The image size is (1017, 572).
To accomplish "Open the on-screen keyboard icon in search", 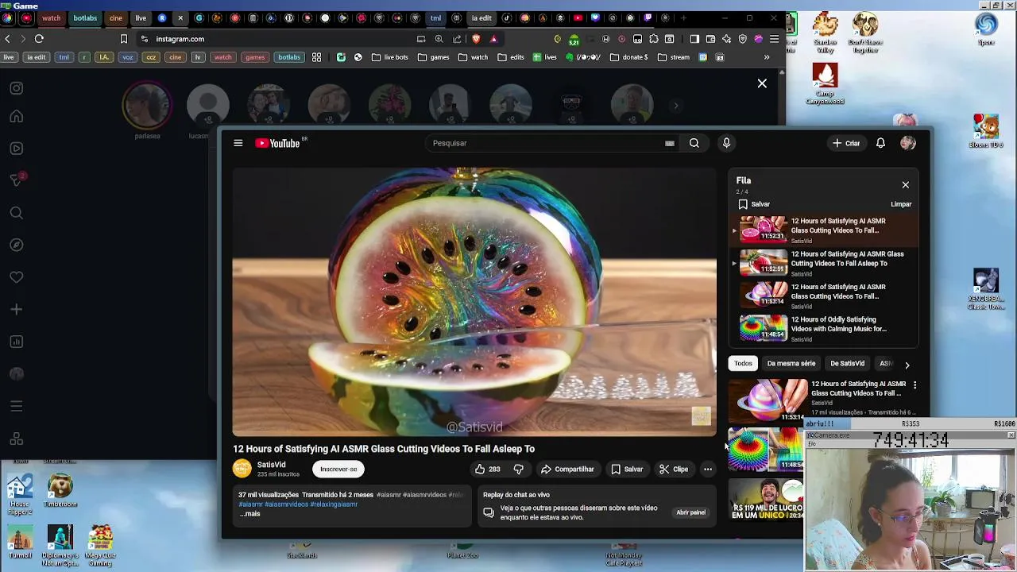I will [x=670, y=144].
